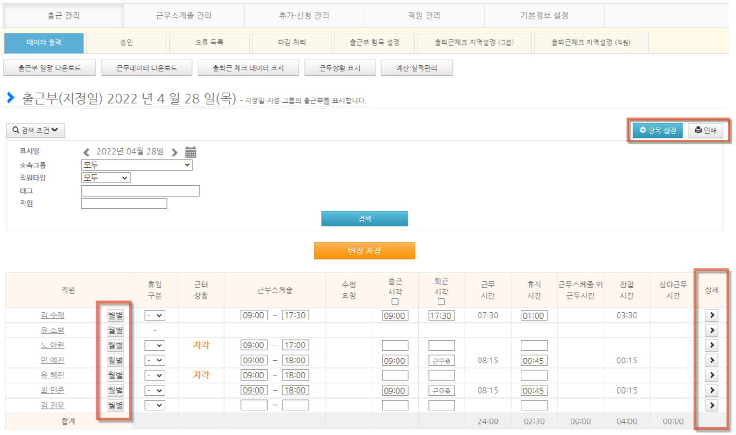This screenshot has width=736, height=435.
Task: Click the 태그 input field
Action: 140,191
